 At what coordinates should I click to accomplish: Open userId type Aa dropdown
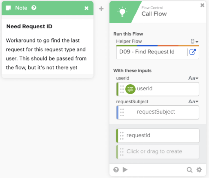tap(193, 78)
